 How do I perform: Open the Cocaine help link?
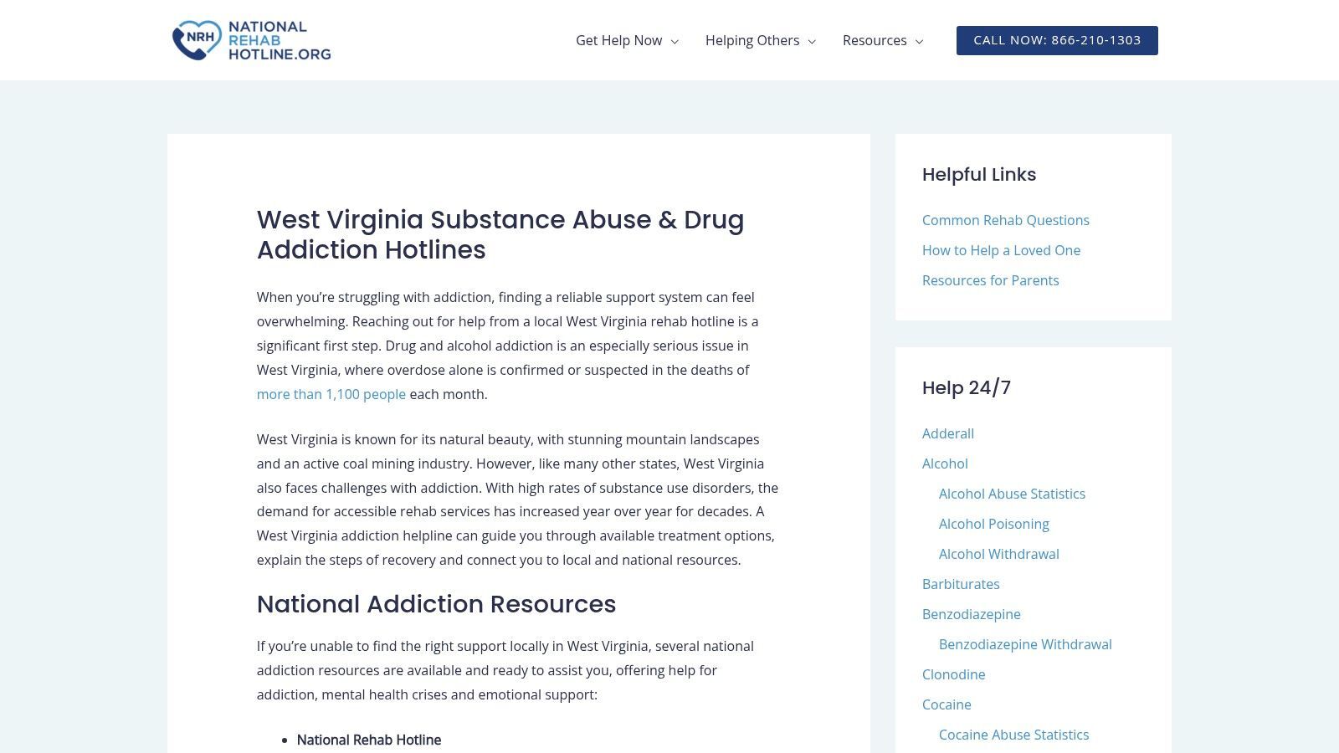click(x=947, y=704)
